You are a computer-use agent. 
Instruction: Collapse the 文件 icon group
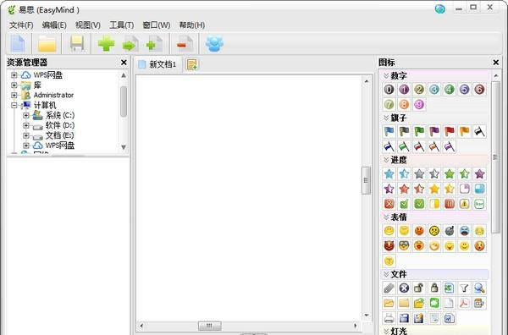click(386, 274)
